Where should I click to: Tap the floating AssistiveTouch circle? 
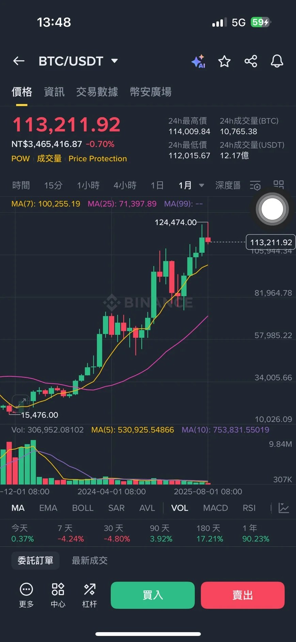point(272,209)
